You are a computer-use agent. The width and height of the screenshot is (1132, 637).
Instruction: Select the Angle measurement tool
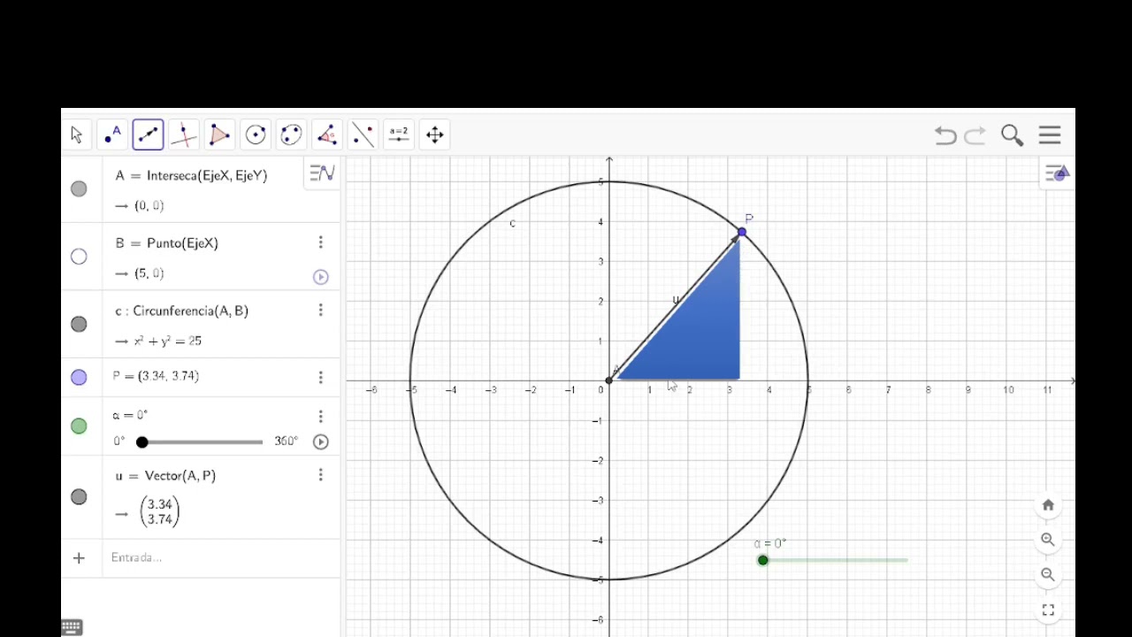click(327, 134)
